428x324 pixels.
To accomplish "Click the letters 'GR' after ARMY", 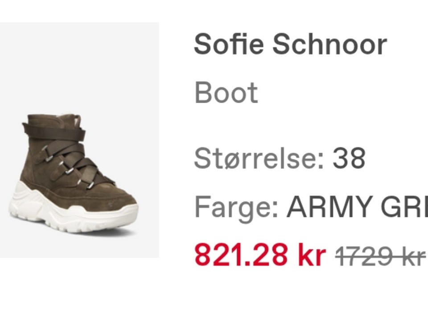I will pyautogui.click(x=408, y=206).
